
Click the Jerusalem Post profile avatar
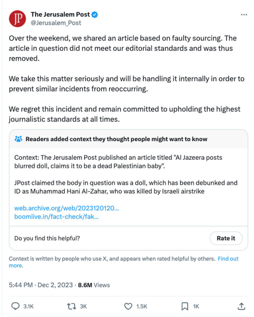(x=17, y=19)
